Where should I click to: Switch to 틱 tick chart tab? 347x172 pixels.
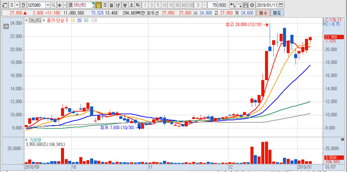pyautogui.click(x=138, y=5)
